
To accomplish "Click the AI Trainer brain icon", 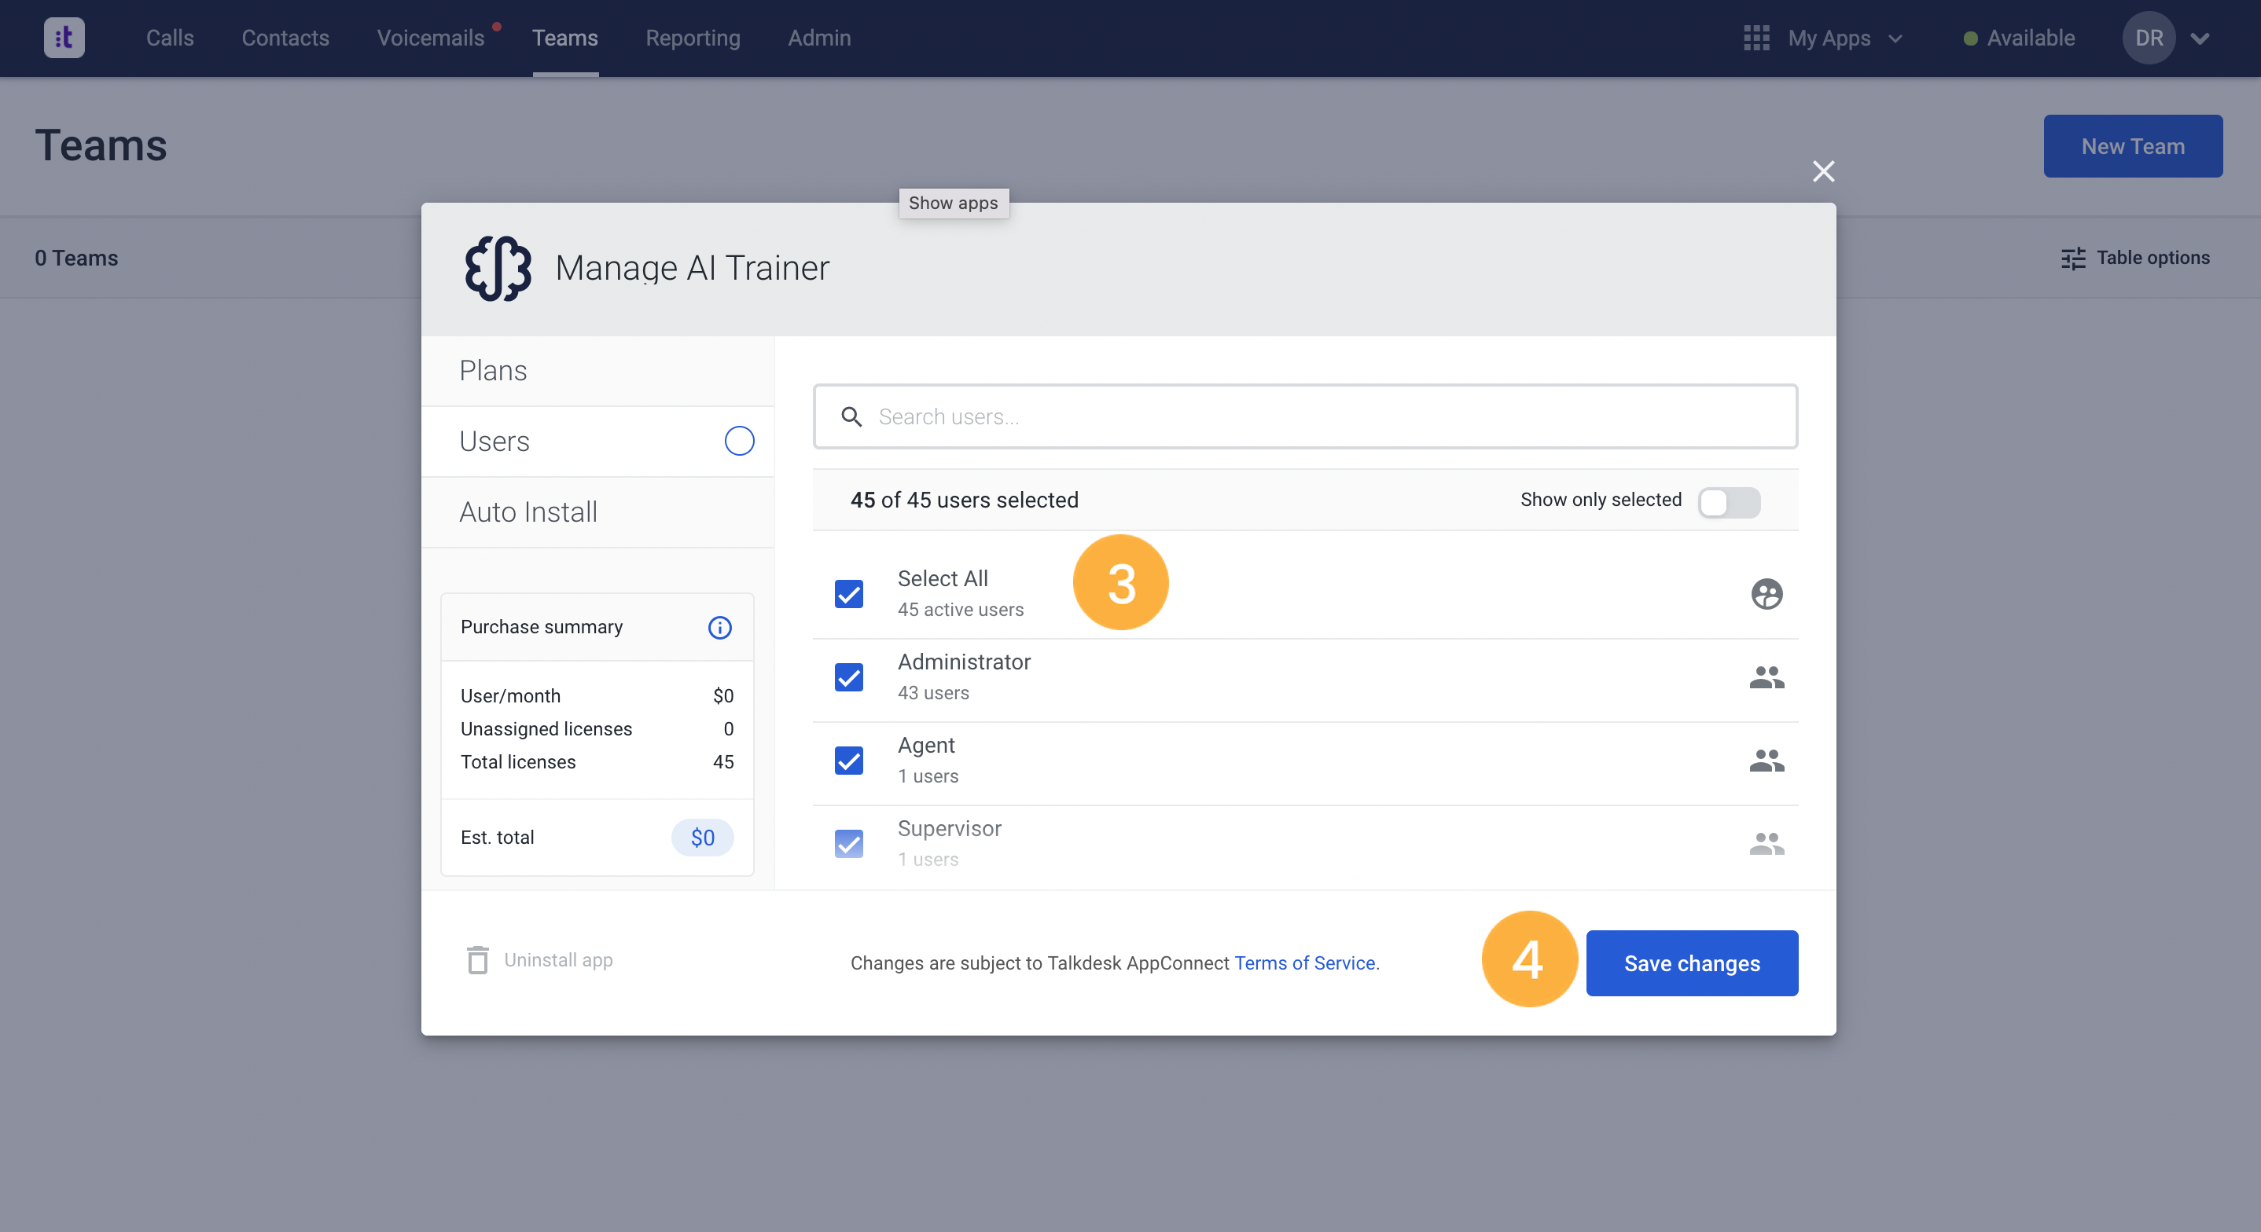I will coord(498,269).
